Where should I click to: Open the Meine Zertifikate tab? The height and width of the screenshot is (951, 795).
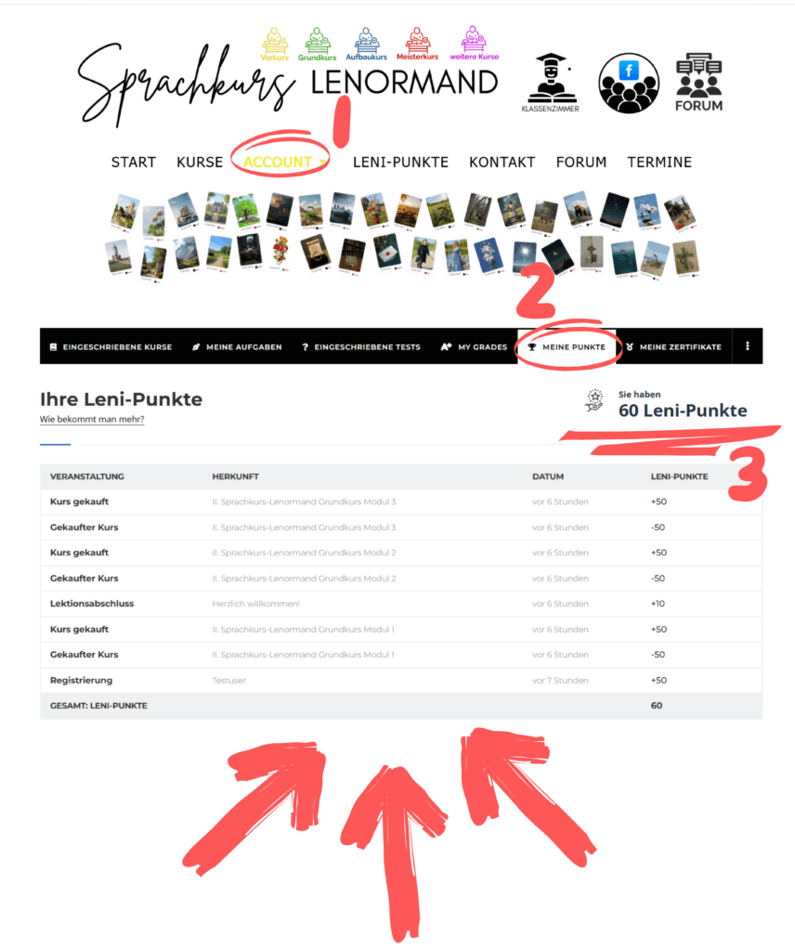[x=673, y=347]
